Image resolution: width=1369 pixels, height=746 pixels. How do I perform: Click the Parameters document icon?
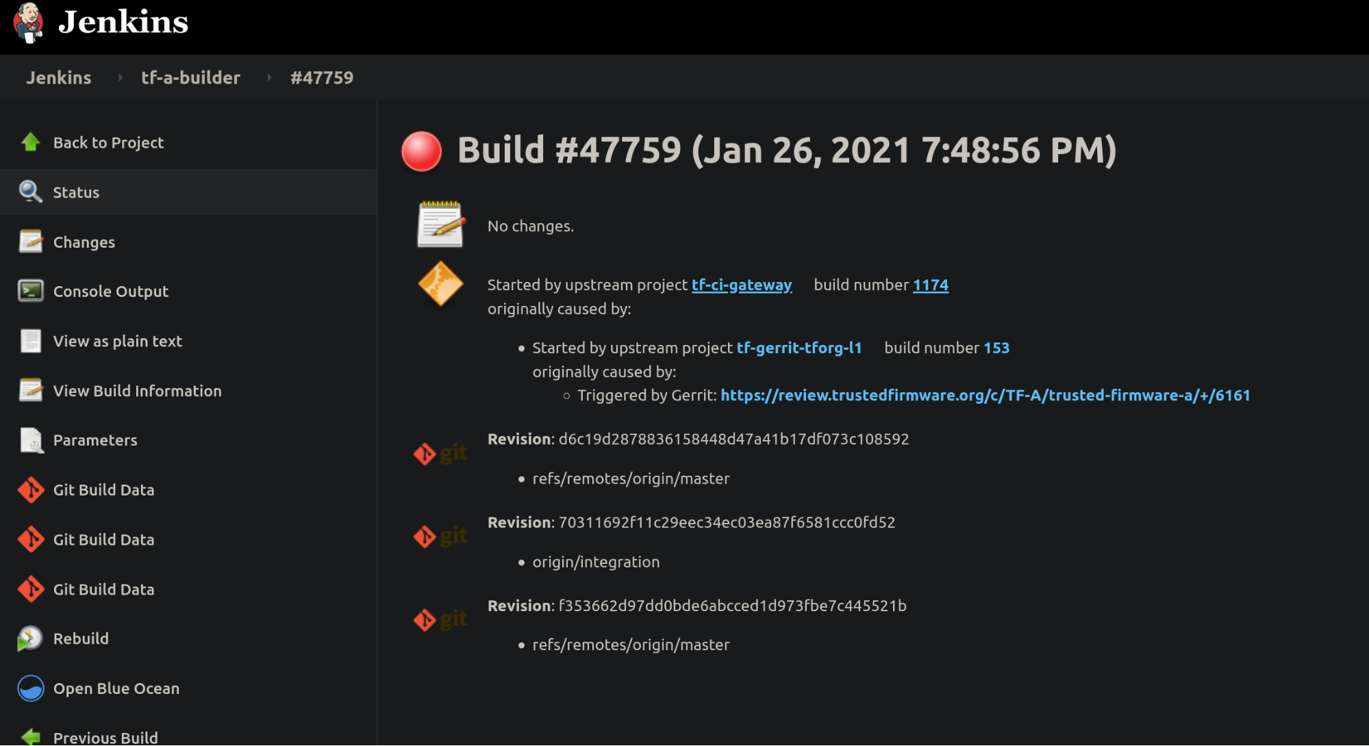30,440
